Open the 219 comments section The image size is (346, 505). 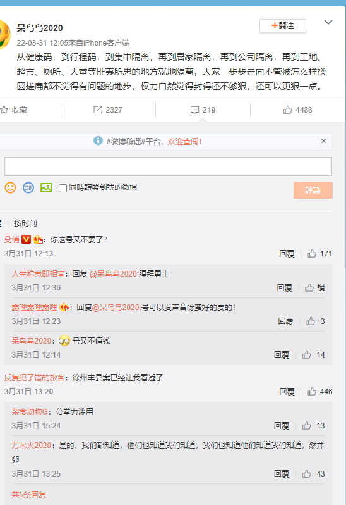(x=203, y=110)
